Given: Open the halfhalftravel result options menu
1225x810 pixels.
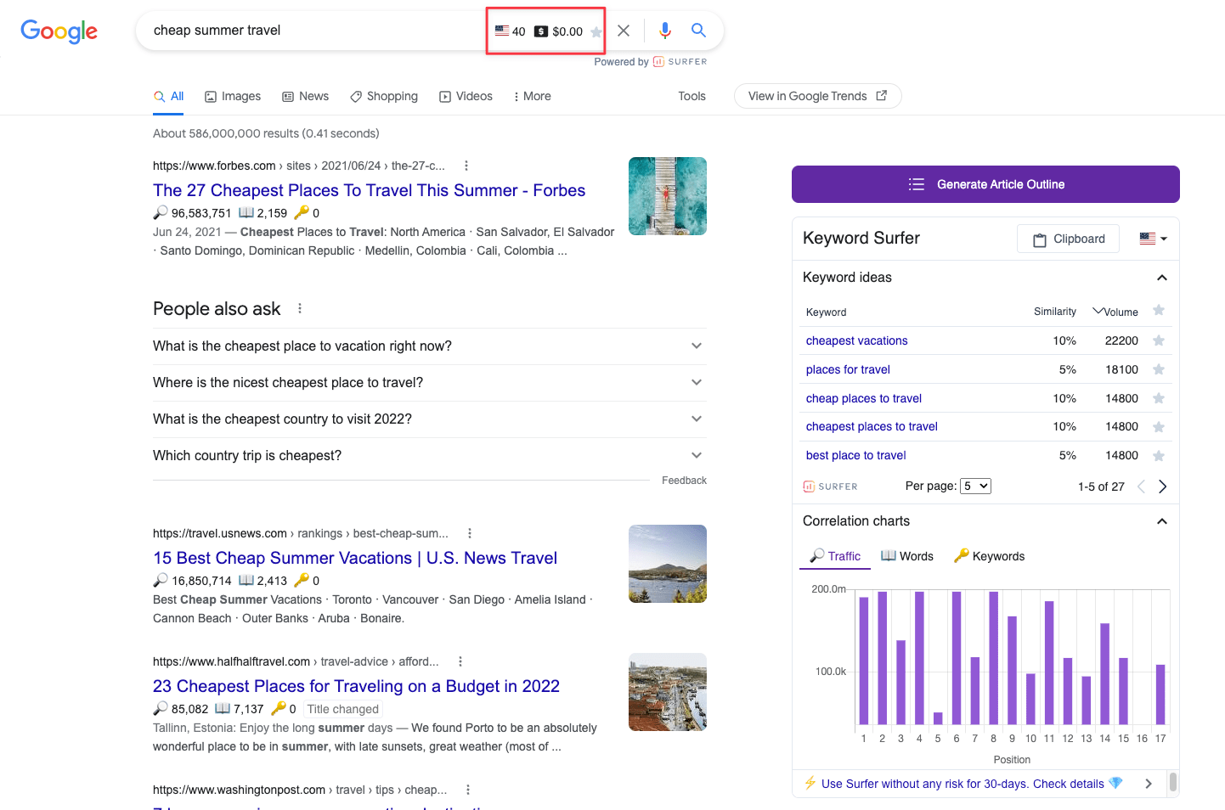Looking at the screenshot, I should tap(460, 661).
